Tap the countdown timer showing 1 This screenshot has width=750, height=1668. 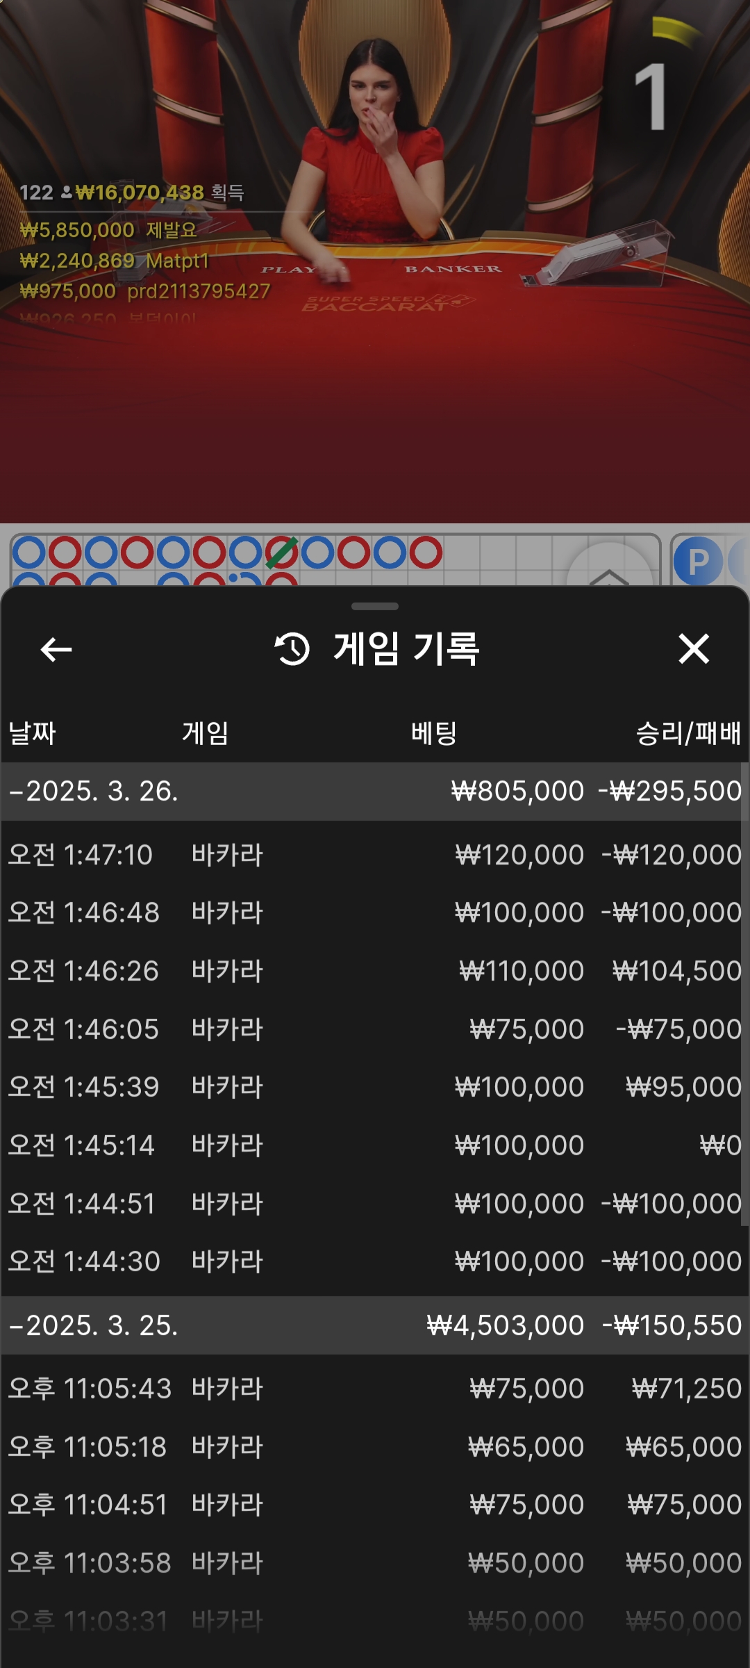click(651, 96)
